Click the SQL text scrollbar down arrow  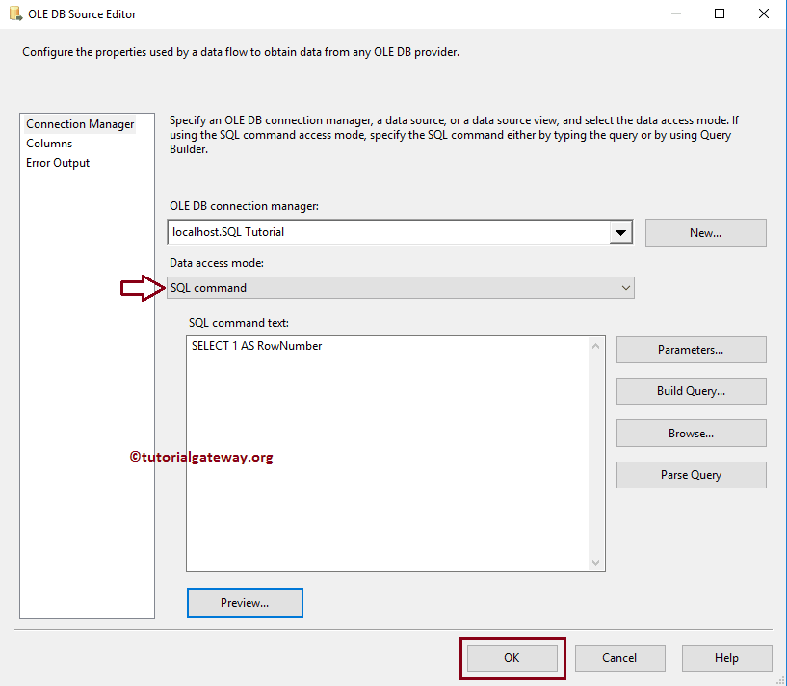coord(597,564)
